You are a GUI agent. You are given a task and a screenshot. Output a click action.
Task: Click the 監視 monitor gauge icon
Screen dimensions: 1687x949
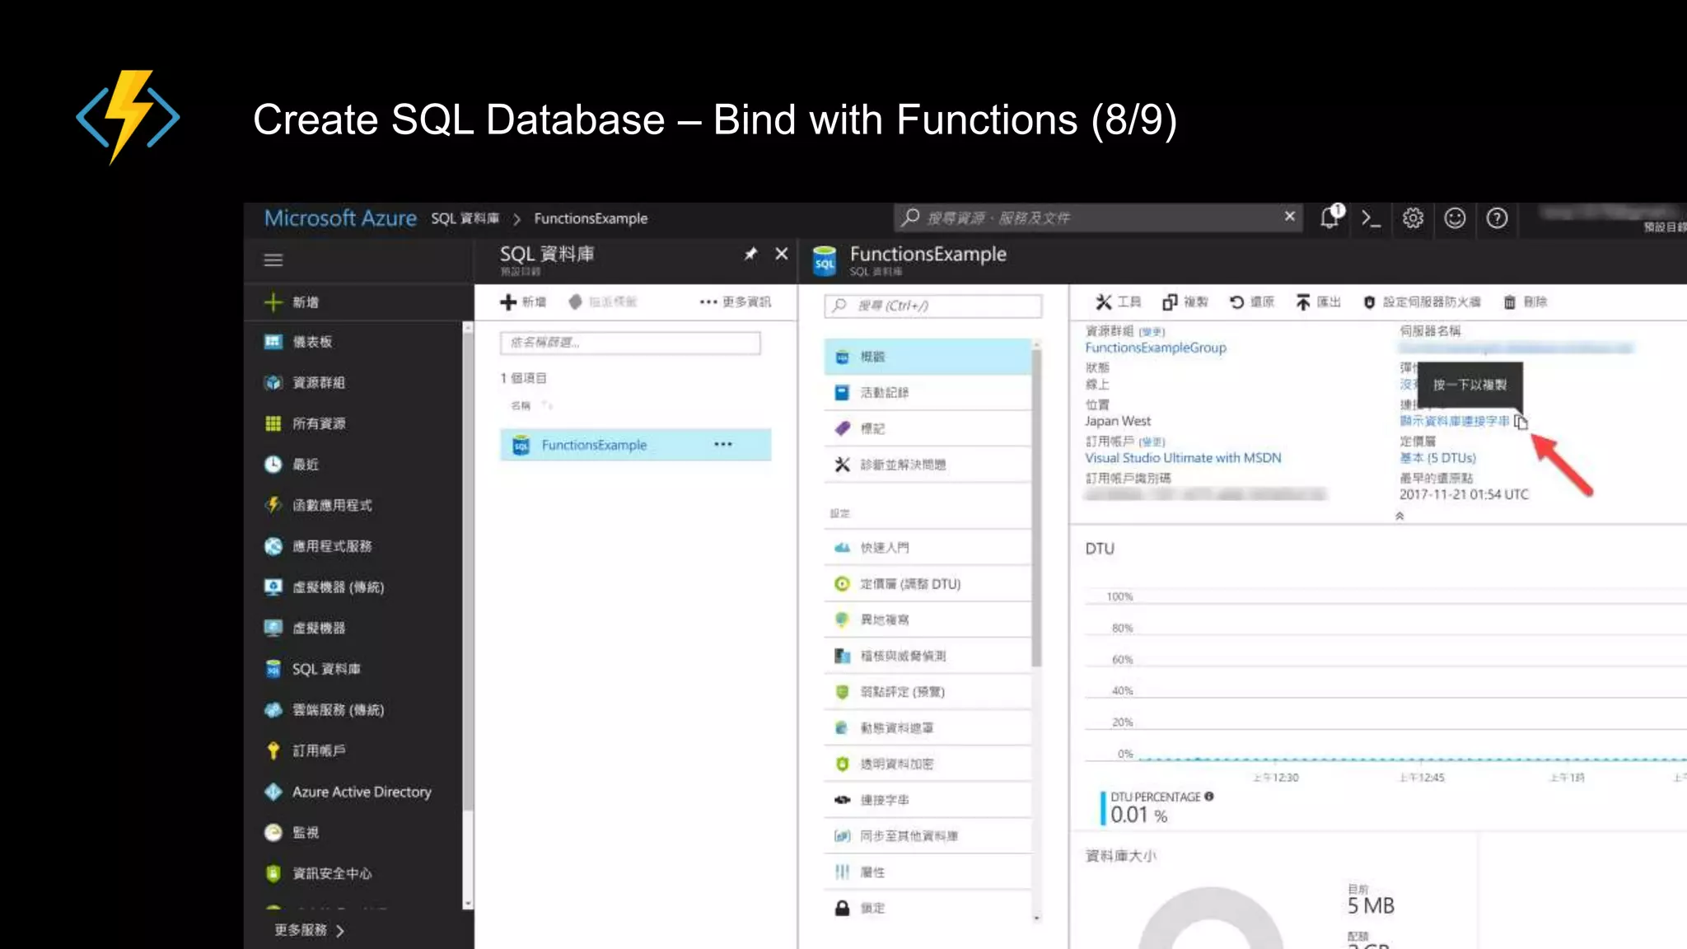pos(273,833)
